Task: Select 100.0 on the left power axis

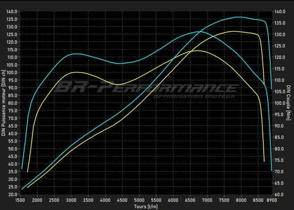Action: [12, 73]
